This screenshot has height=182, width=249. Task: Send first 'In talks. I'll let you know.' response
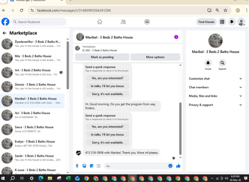pyautogui.click(x=107, y=86)
